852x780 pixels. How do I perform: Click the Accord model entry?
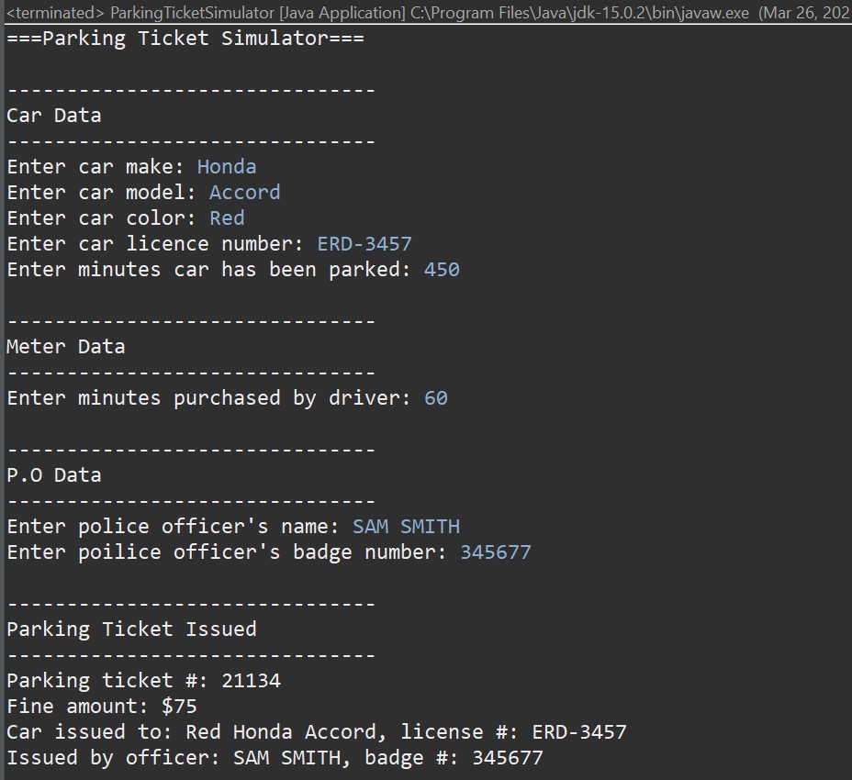[244, 192]
